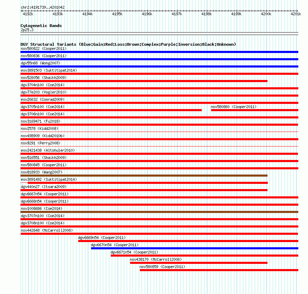The width and height of the screenshot is (308, 294).
Task: Click the 4201k ruler tick label
Action: pyautogui.click(x=296, y=14)
